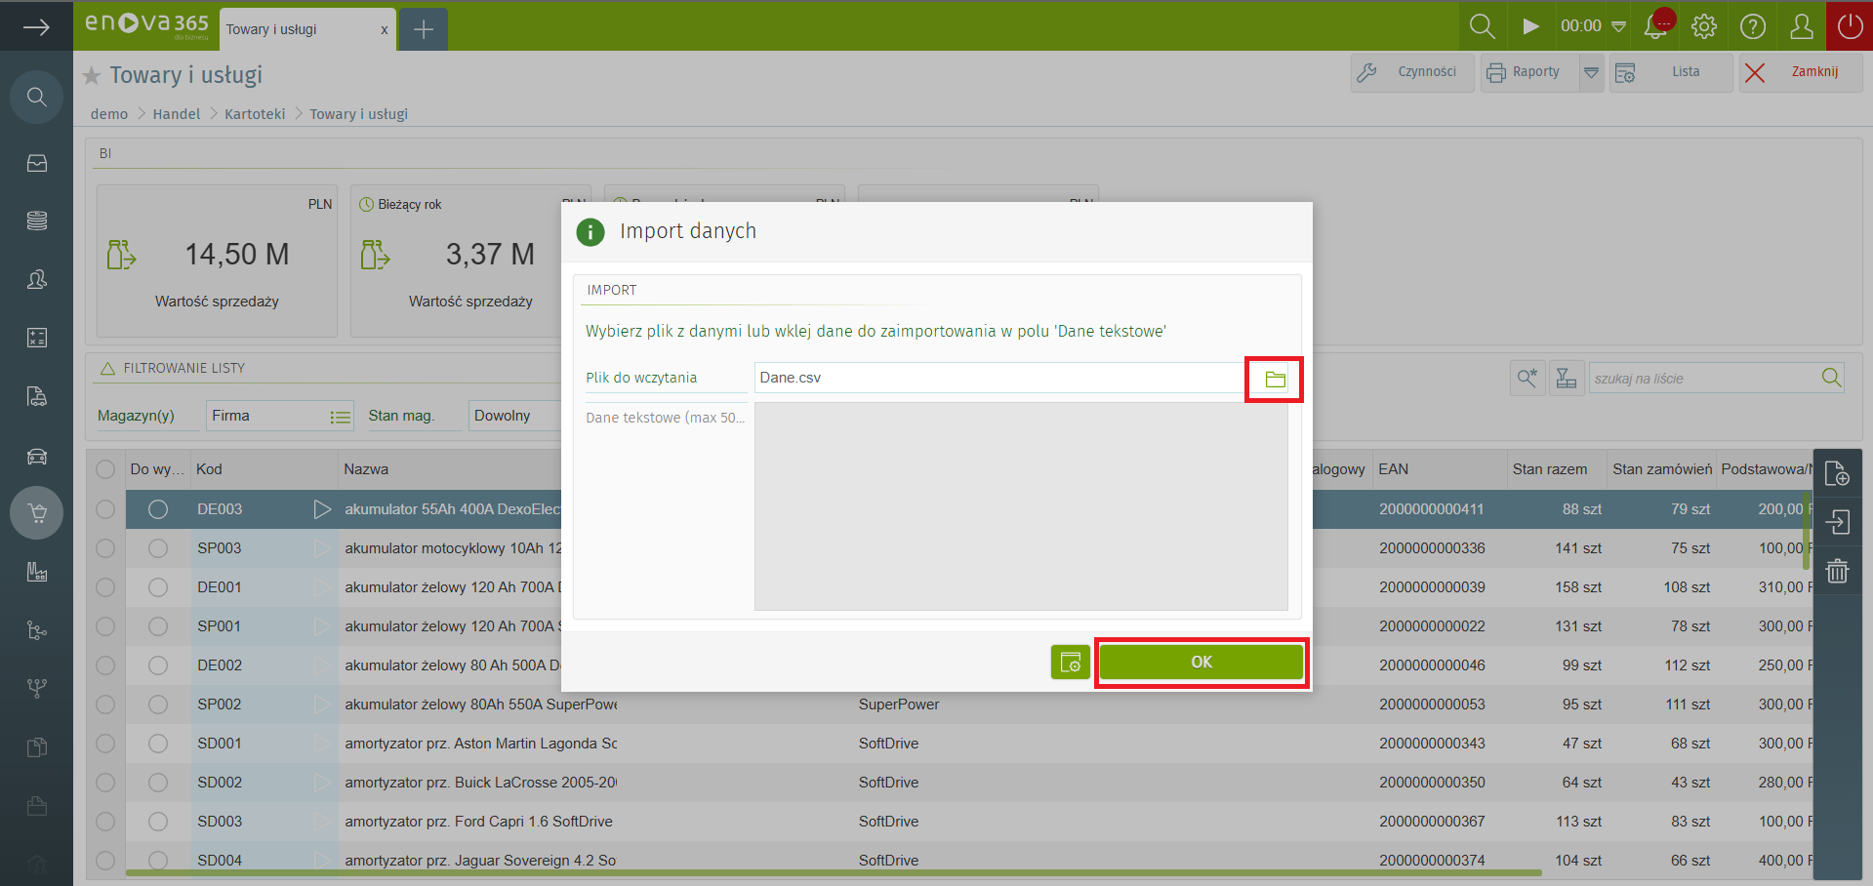Screen dimensions: 1873x886
Task: Expand the timer dropdown arrow
Action: [1618, 26]
